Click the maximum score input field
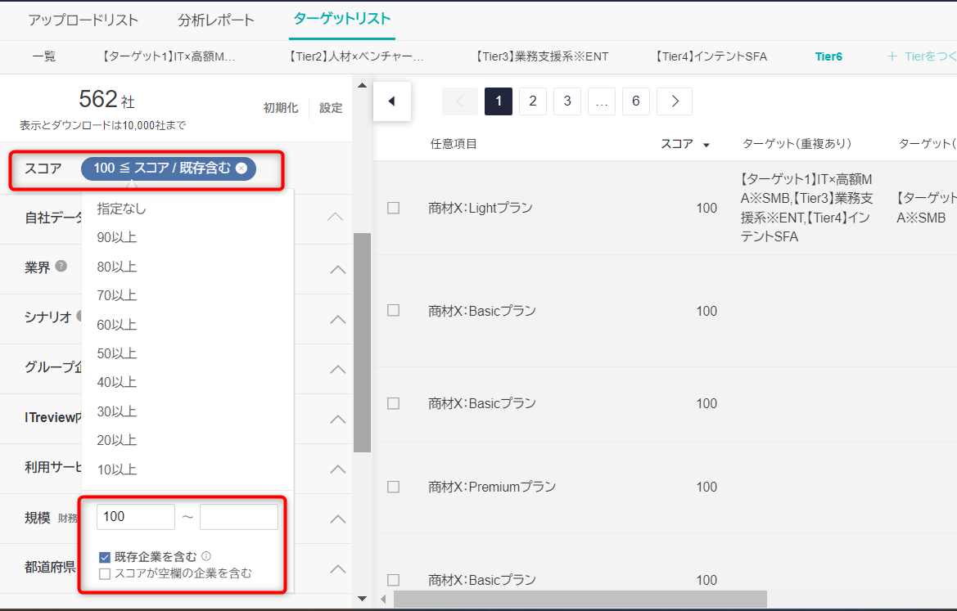Viewport: 957px width, 611px height. 238,517
